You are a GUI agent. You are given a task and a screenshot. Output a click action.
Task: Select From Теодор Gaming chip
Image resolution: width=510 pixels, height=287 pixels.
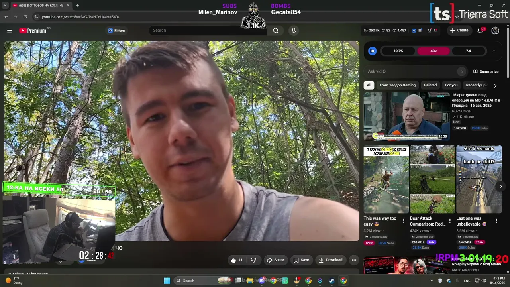398,85
